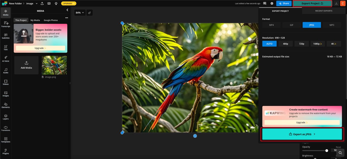Click the upload icon in top bar

[x=42, y=4]
